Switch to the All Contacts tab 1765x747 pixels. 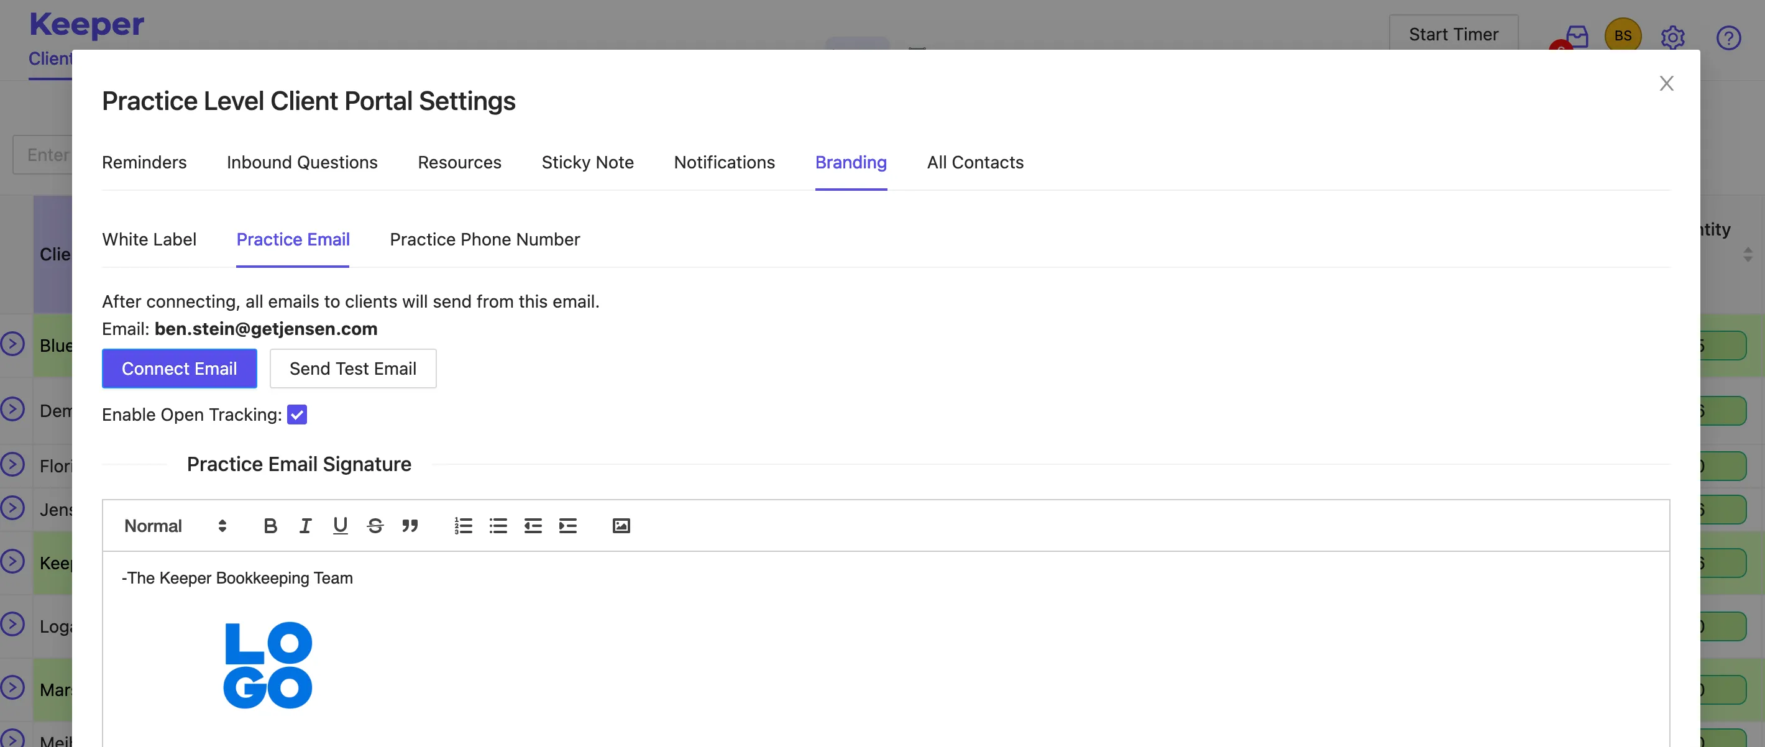[x=975, y=162]
